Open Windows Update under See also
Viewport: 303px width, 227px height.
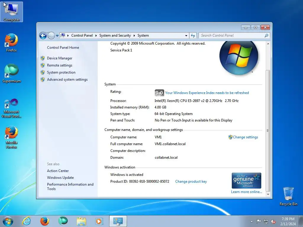click(60, 178)
